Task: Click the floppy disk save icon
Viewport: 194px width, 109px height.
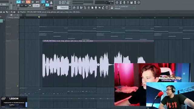Action: point(131,2)
